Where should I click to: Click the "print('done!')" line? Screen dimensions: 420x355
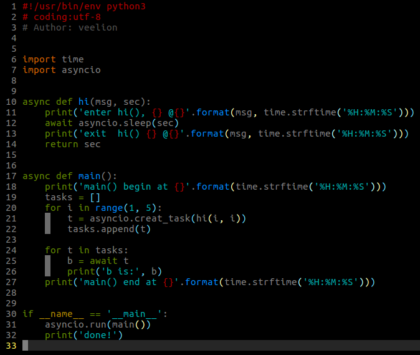pyautogui.click(x=84, y=336)
